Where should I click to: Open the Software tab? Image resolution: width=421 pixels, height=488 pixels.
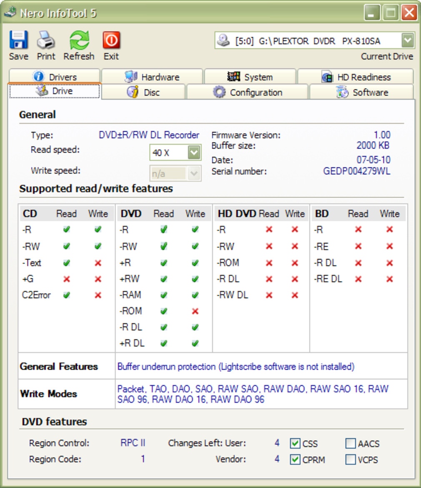point(362,92)
